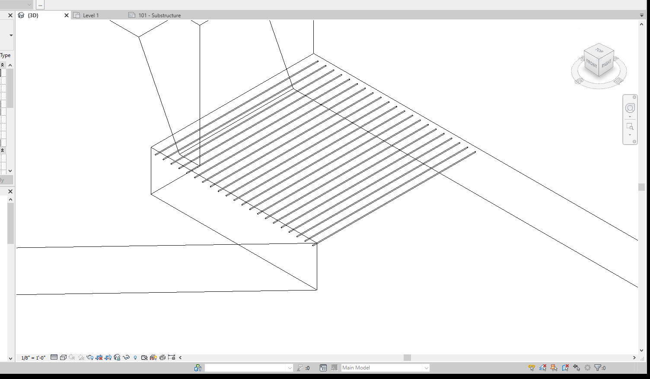This screenshot has width=650, height=379.
Task: Activate the Crop View tool
Action: [x=99, y=357]
